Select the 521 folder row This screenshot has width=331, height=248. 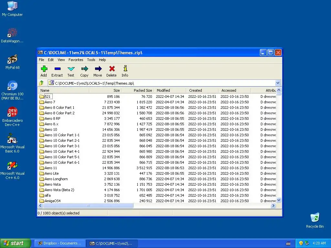point(157,97)
